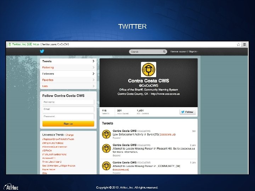
Task: View the 116 Tweets count
Action: point(106,112)
